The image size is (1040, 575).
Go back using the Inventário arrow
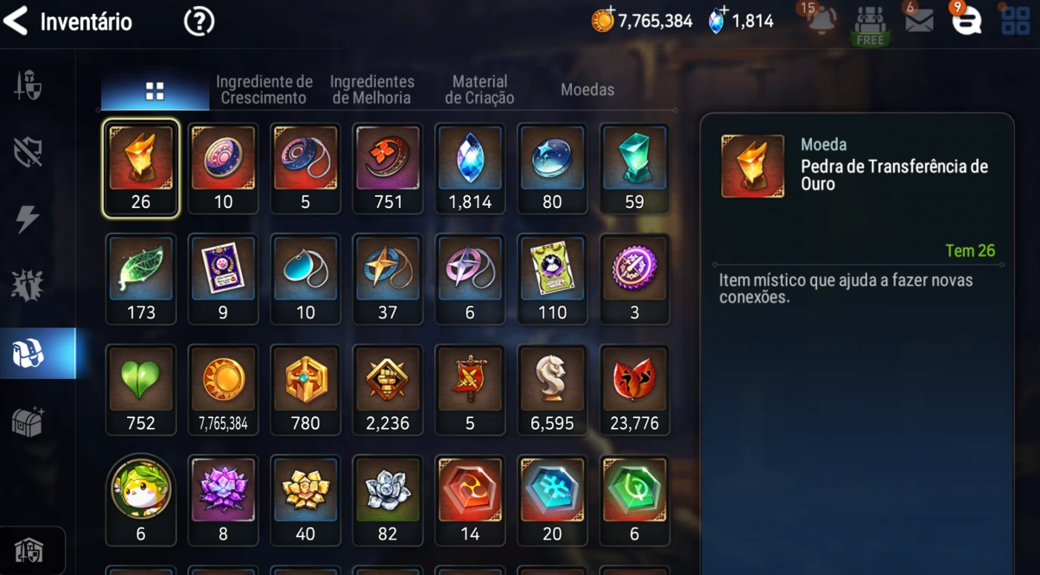[16, 22]
